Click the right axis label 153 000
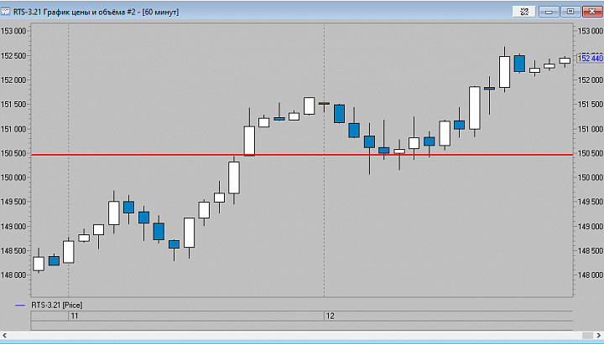 tap(590, 31)
